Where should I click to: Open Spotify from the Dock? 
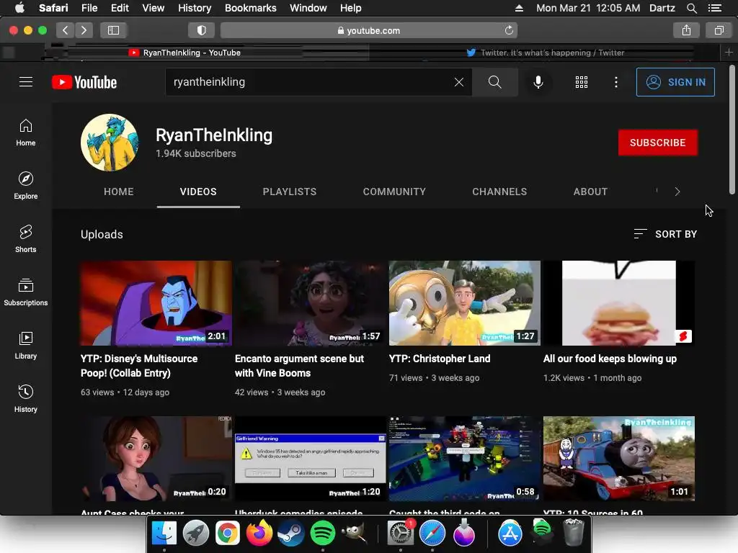click(x=322, y=534)
